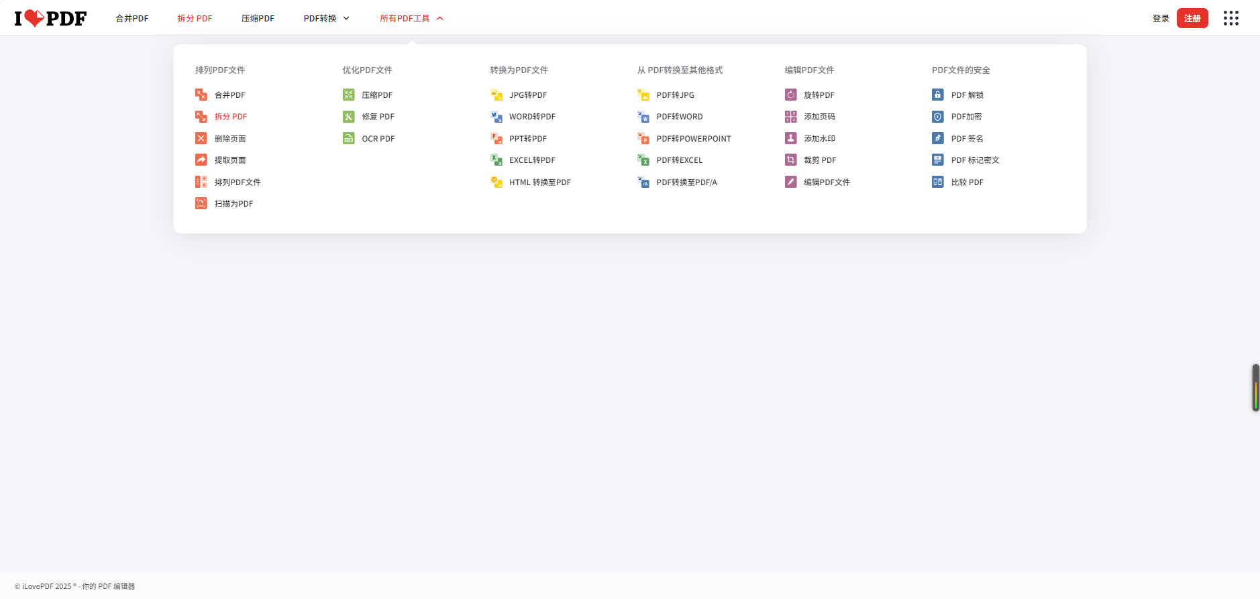Image resolution: width=1260 pixels, height=599 pixels.
Task: Collapse the 所有PDF工具 dropdown menu
Action: tap(411, 18)
